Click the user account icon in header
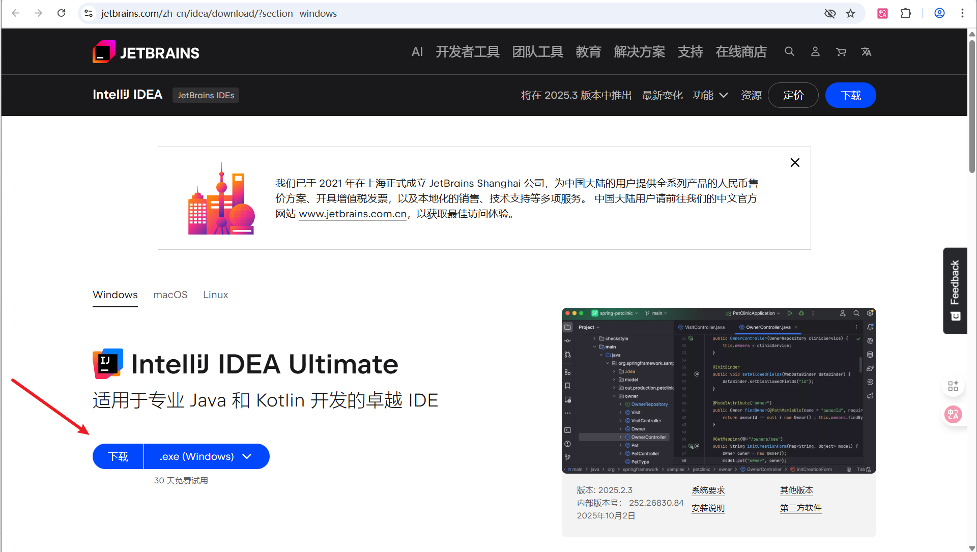The width and height of the screenshot is (977, 552). pos(815,51)
